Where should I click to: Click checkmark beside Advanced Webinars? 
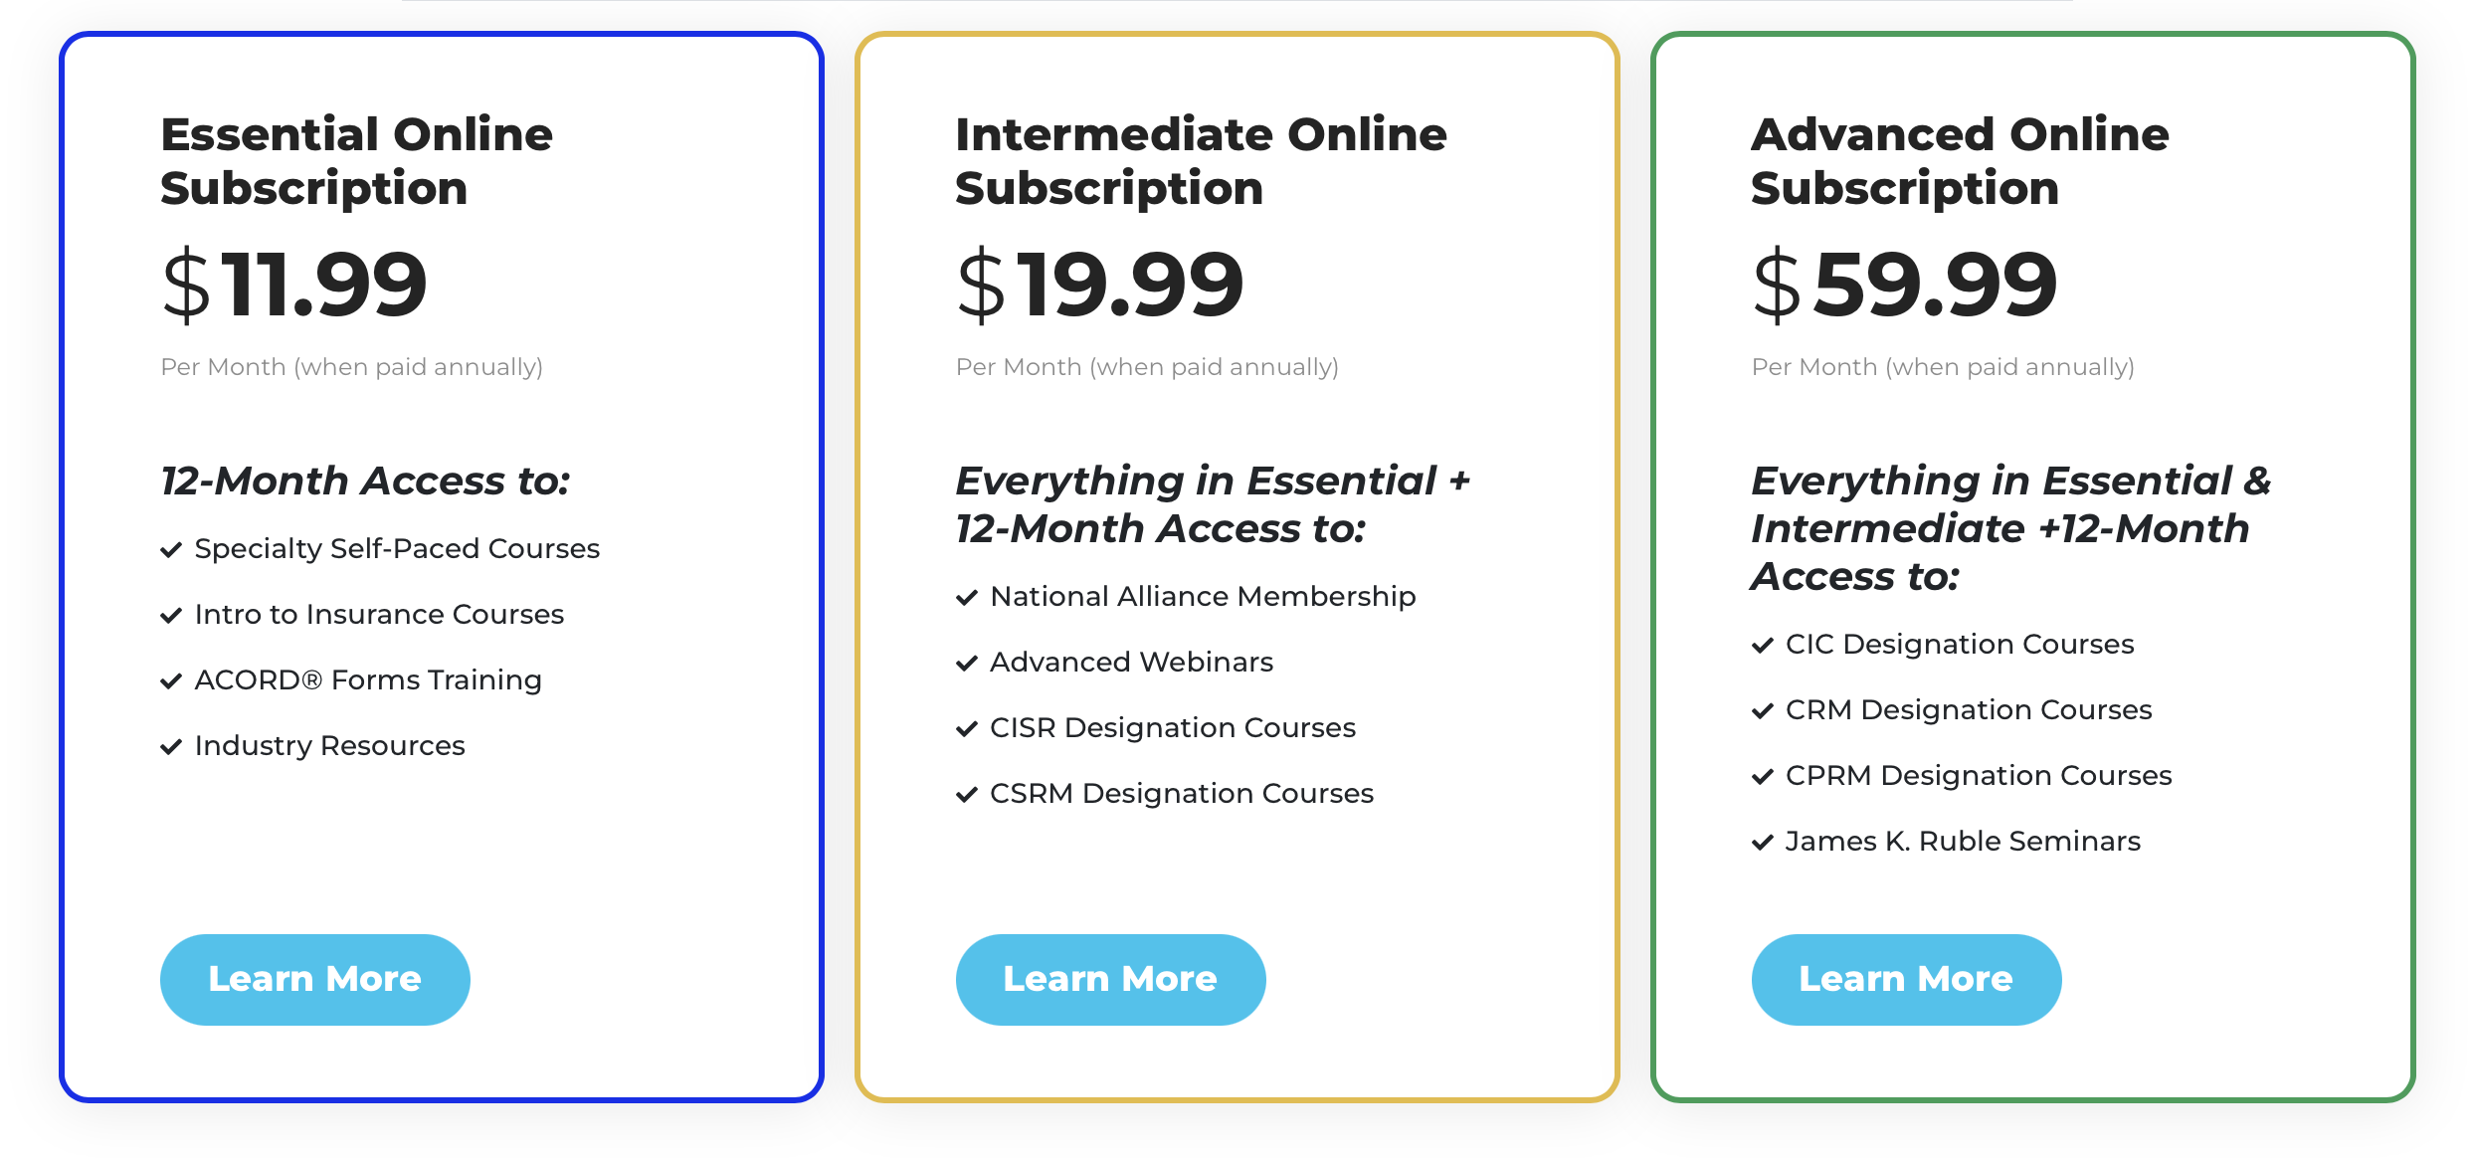tap(967, 663)
